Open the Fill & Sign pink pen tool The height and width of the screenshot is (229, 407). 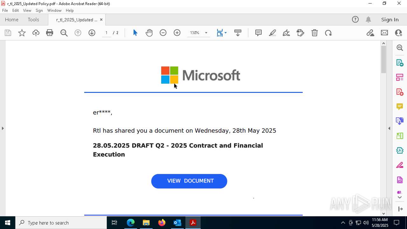tap(400, 165)
